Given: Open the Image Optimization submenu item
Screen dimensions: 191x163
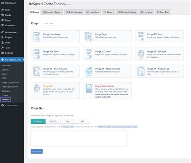Looking at the screenshot, I should click(x=10, y=82).
